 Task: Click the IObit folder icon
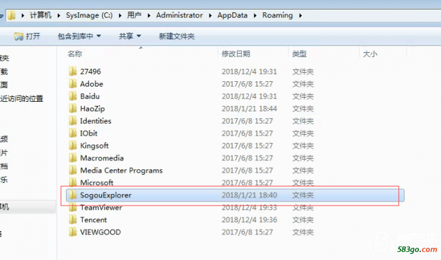click(x=72, y=133)
